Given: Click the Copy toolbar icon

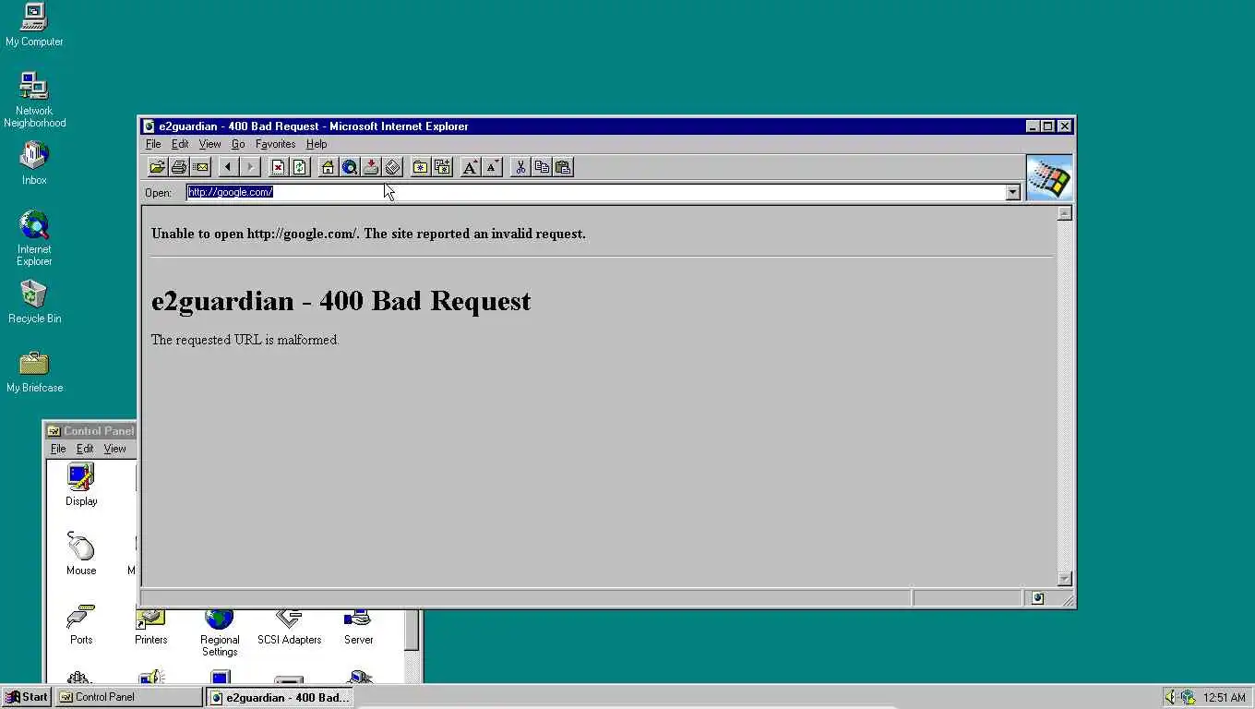Looking at the screenshot, I should 543,167.
